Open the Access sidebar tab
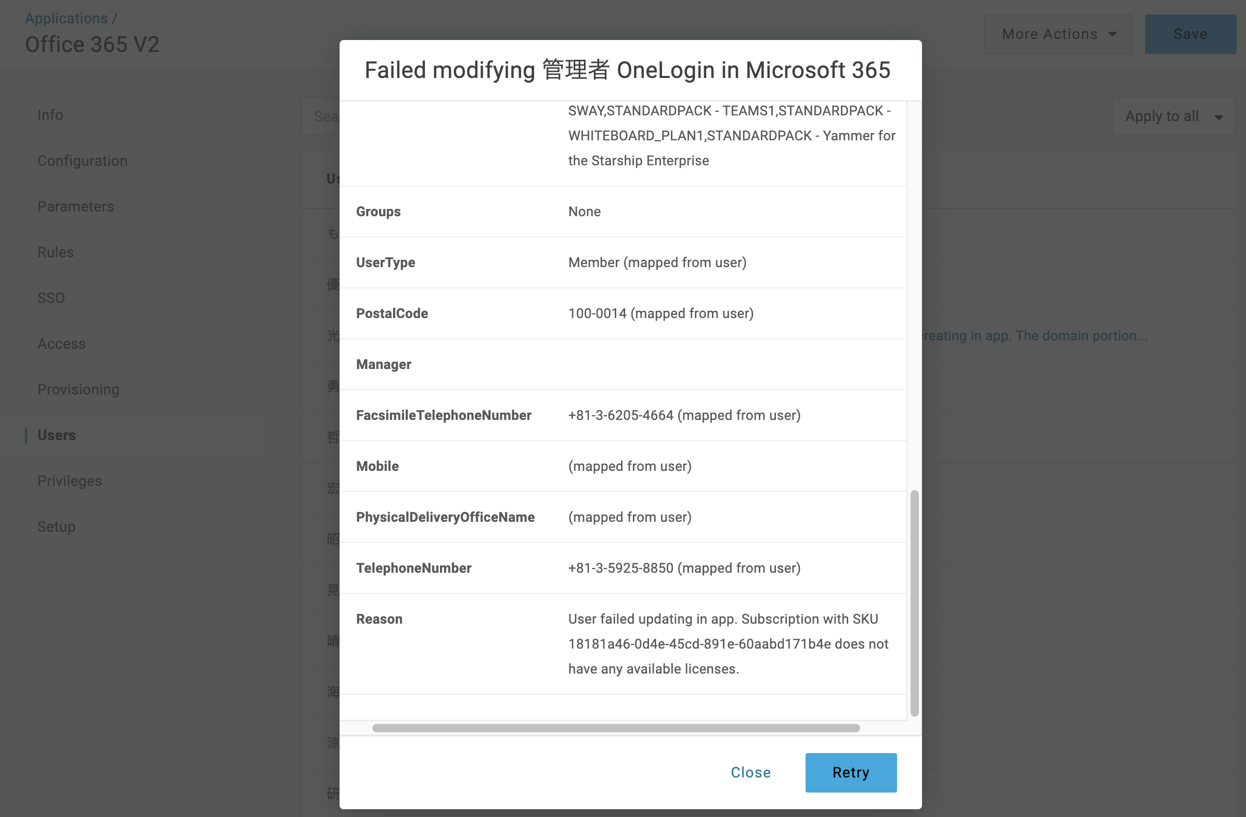Viewport: 1246px width, 817px height. pyautogui.click(x=61, y=343)
